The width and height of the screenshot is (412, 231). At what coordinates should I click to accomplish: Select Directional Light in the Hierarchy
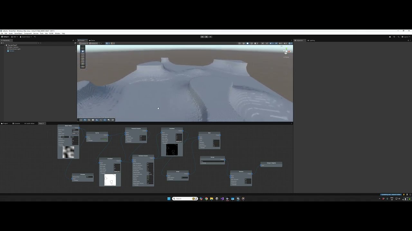14,49
